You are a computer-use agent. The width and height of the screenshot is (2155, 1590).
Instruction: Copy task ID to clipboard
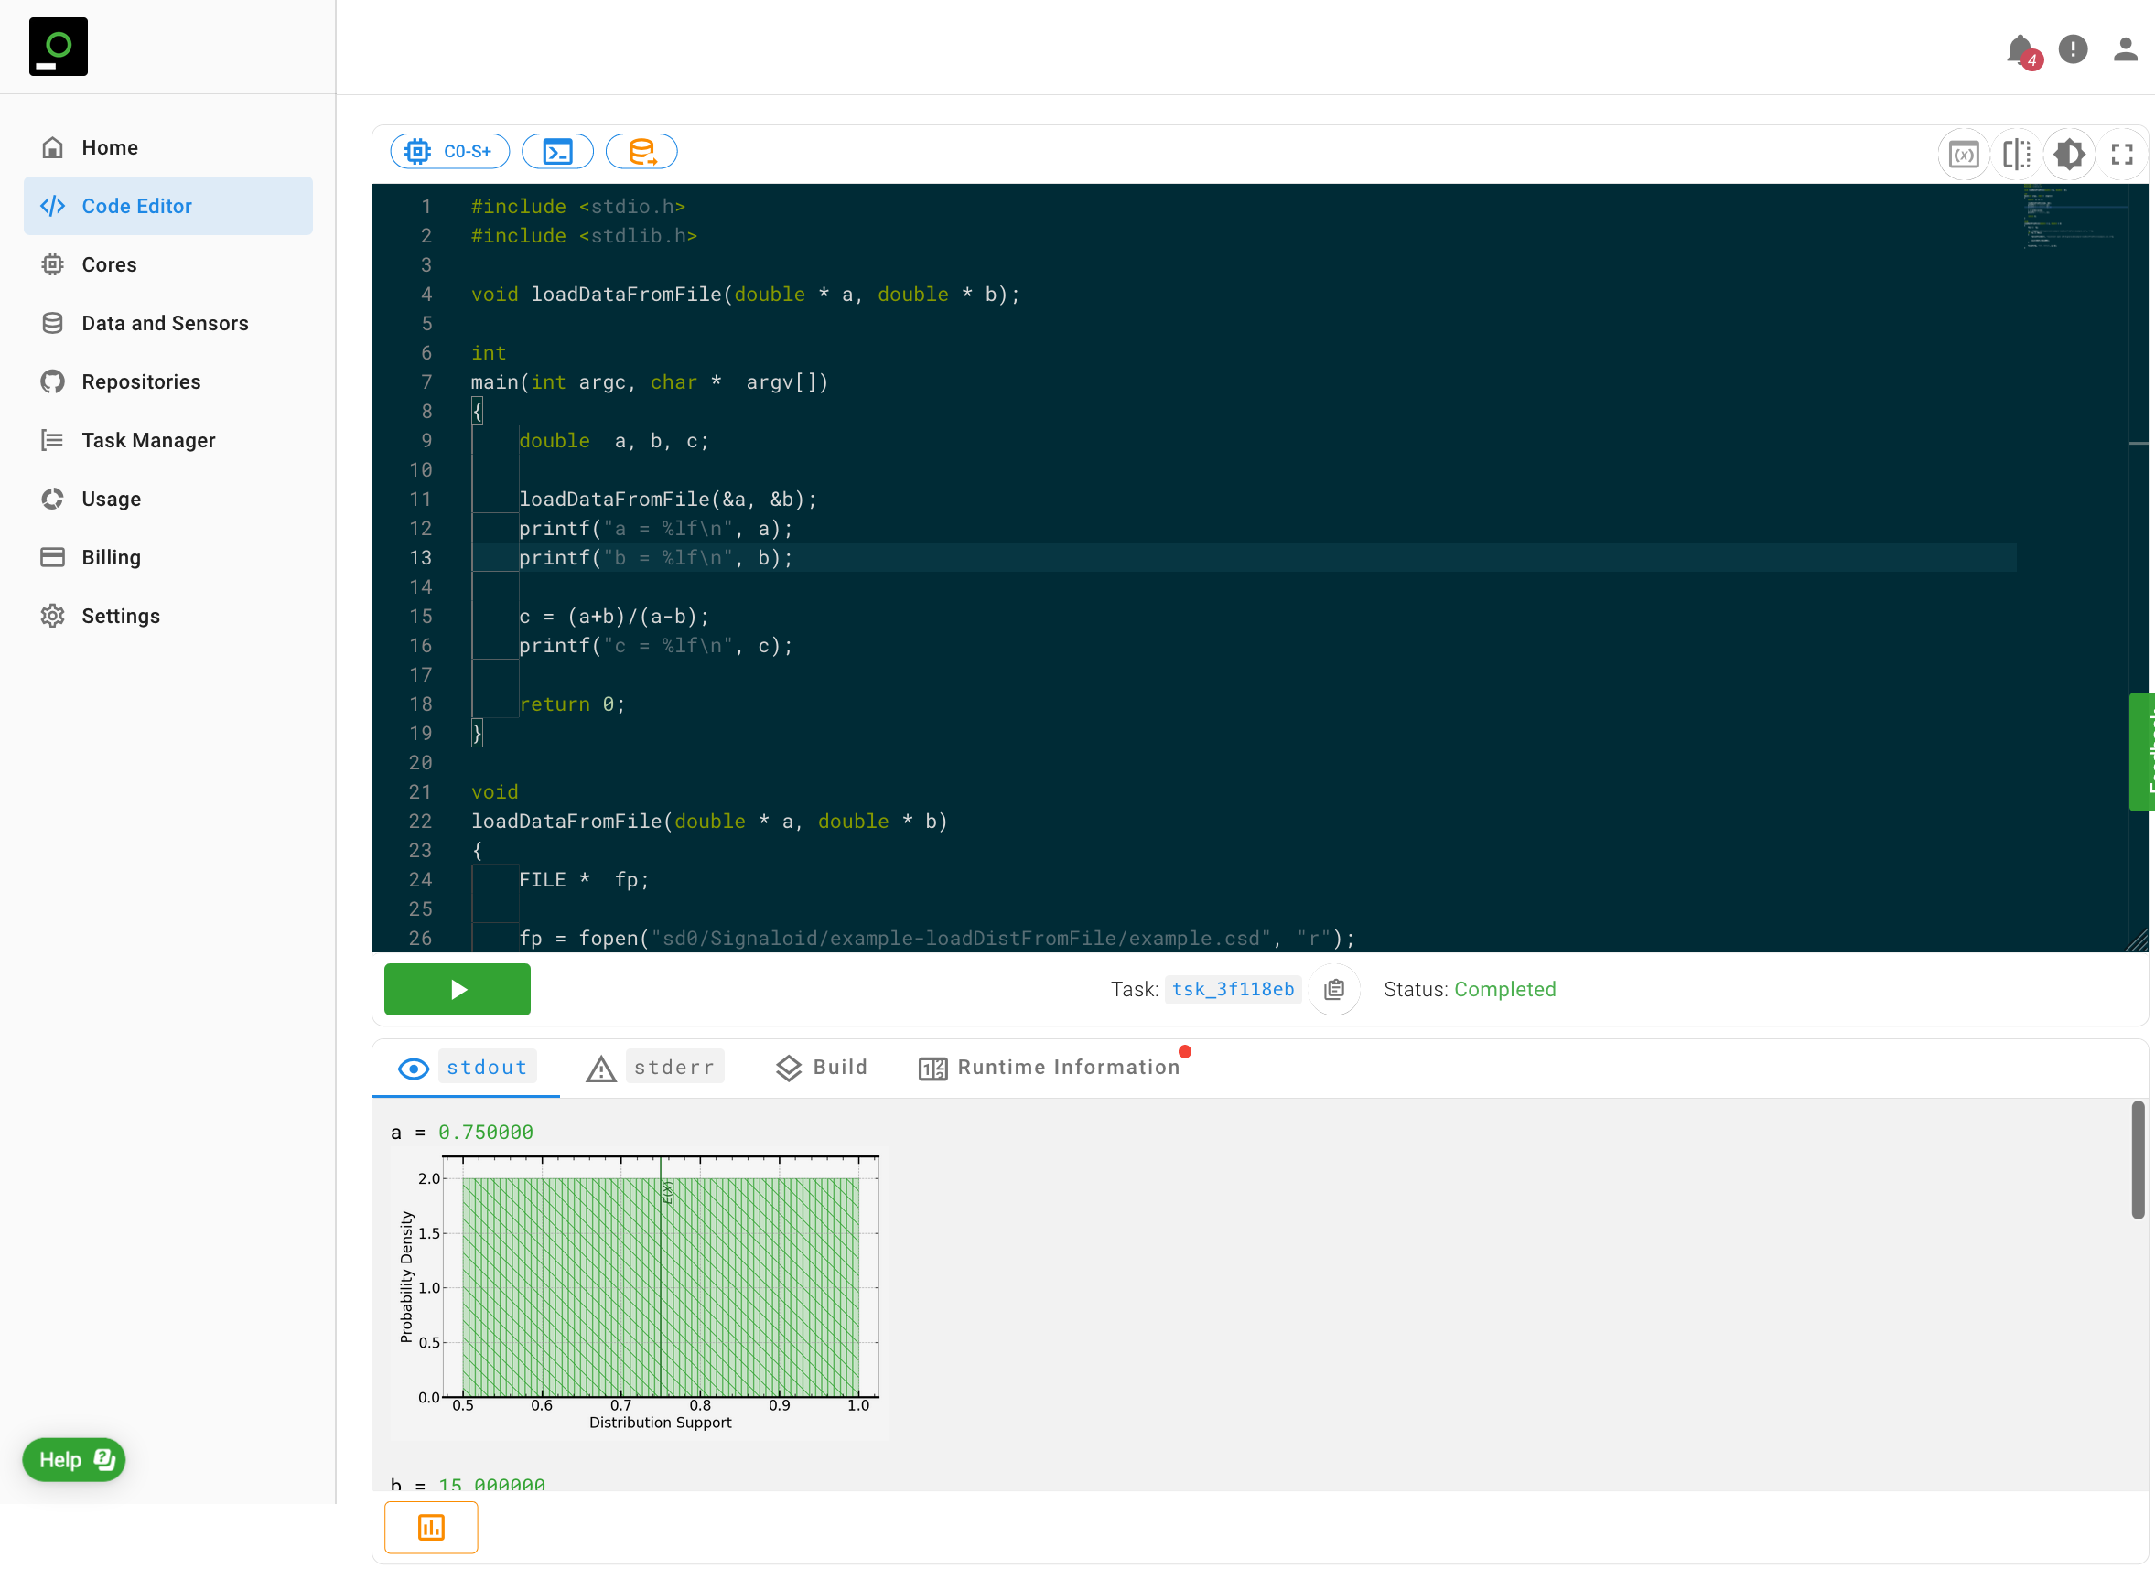1334,990
